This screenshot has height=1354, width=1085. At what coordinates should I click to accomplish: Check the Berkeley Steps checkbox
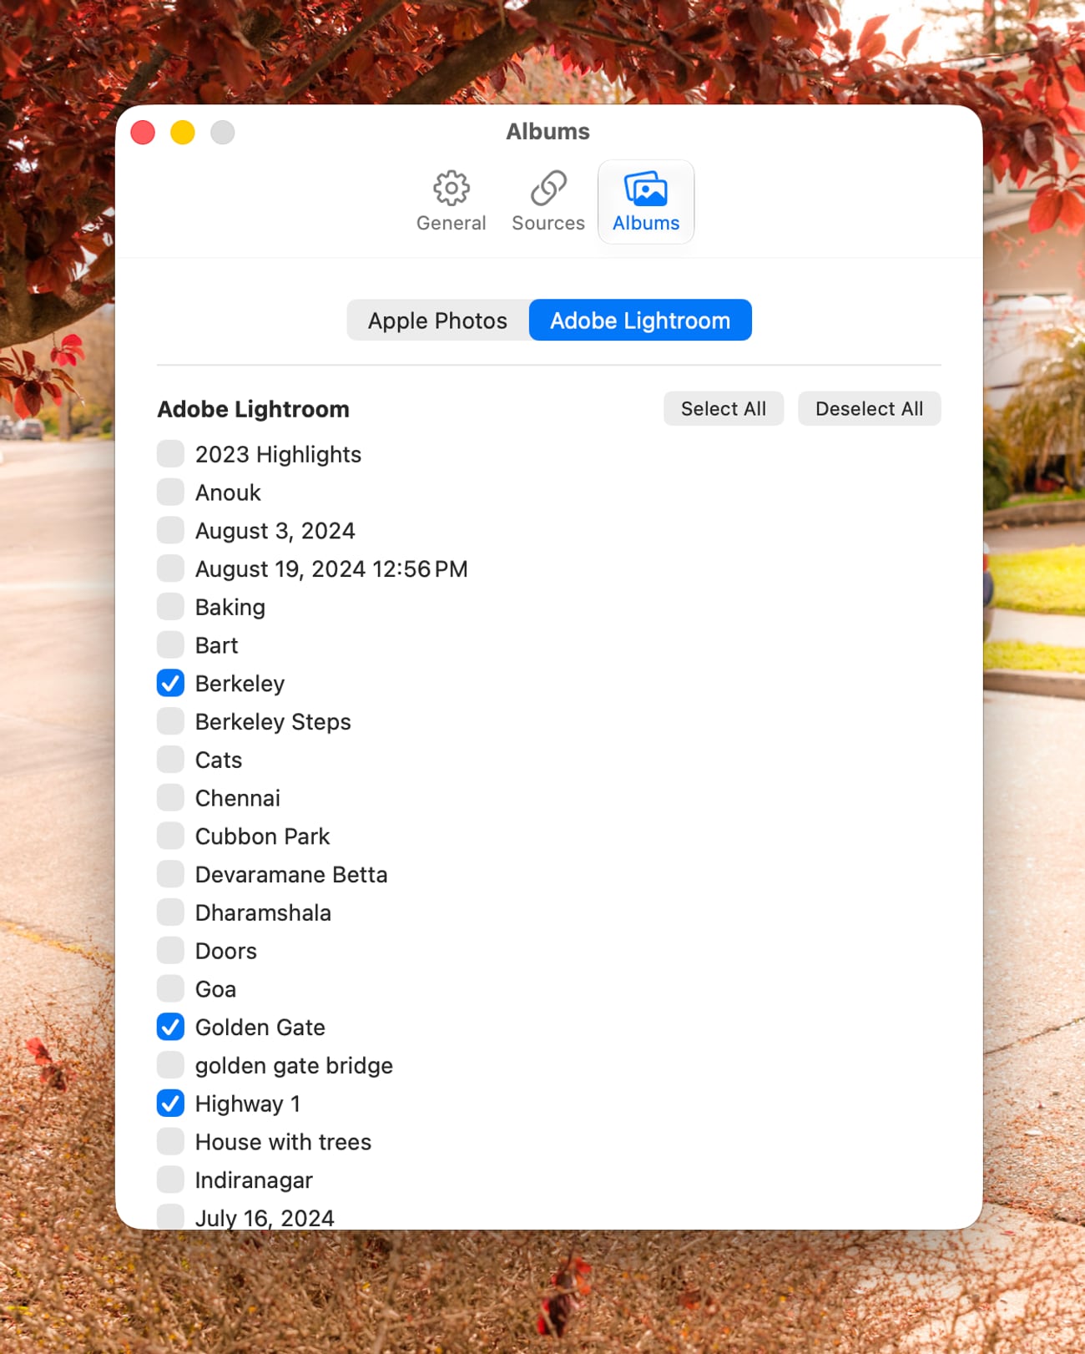point(171,721)
